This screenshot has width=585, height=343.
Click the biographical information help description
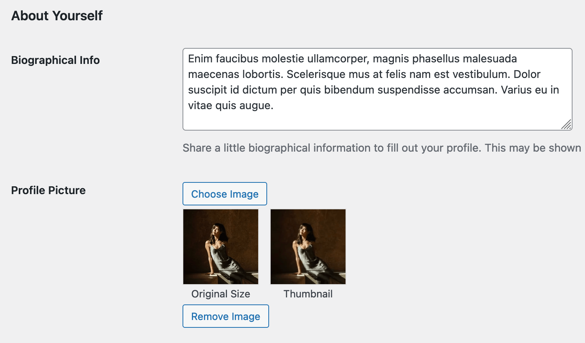click(381, 148)
